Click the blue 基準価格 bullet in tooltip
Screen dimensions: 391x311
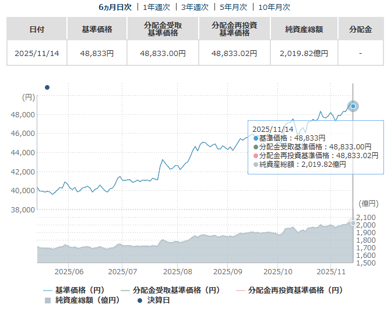pos(256,138)
